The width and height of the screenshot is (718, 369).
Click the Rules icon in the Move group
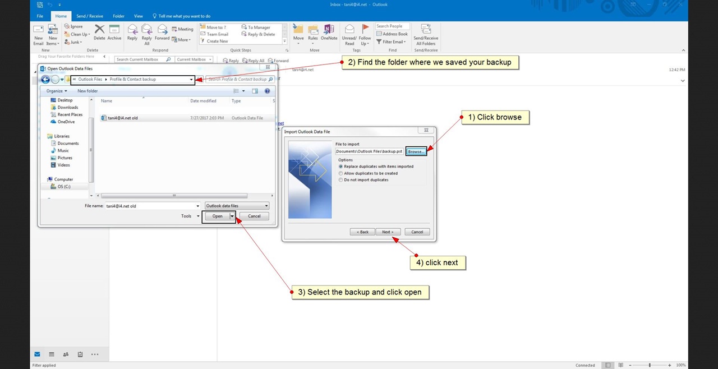click(313, 30)
